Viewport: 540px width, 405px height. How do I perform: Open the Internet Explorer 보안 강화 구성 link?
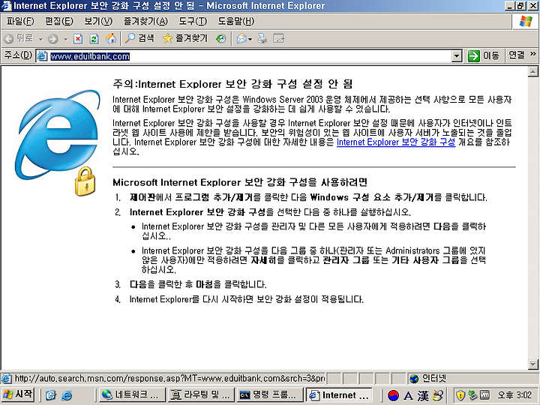click(x=396, y=142)
